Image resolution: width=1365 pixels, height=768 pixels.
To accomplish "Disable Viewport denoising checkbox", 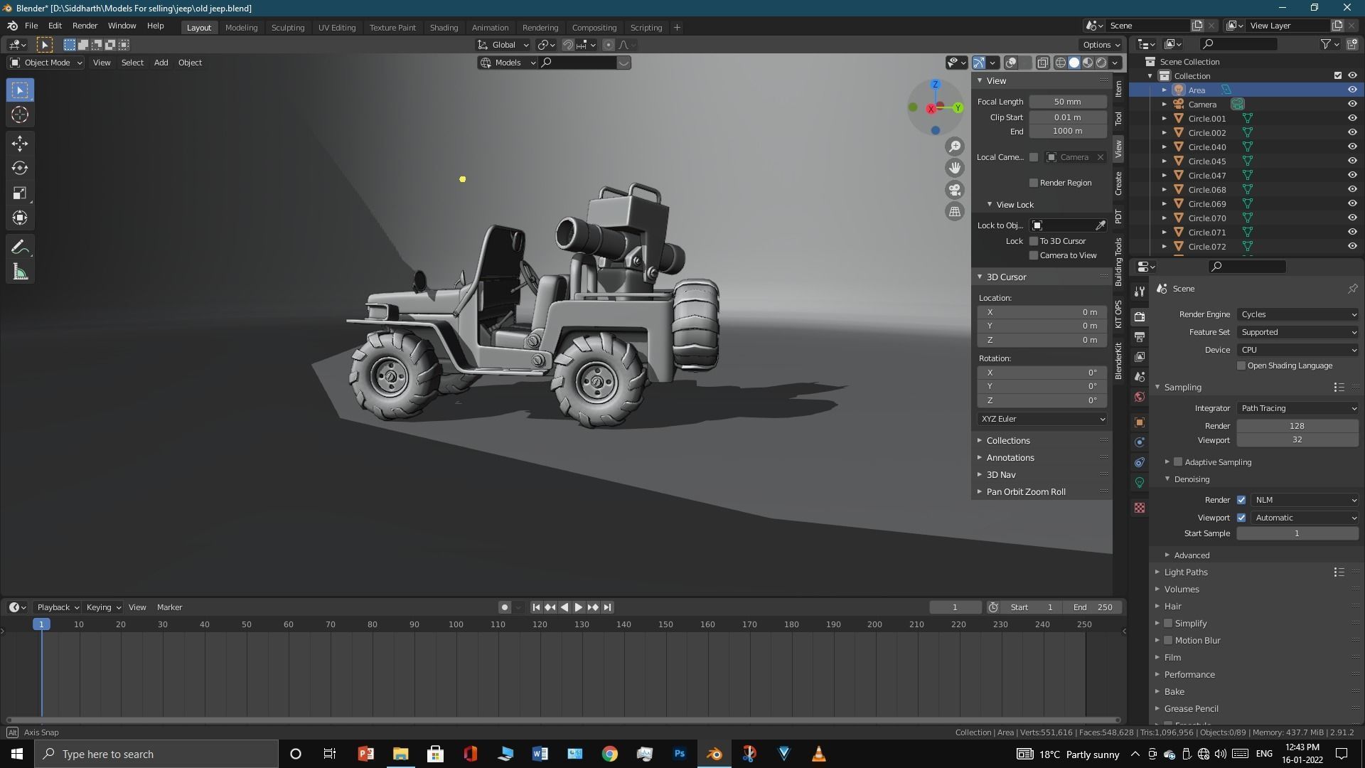I will pyautogui.click(x=1241, y=518).
